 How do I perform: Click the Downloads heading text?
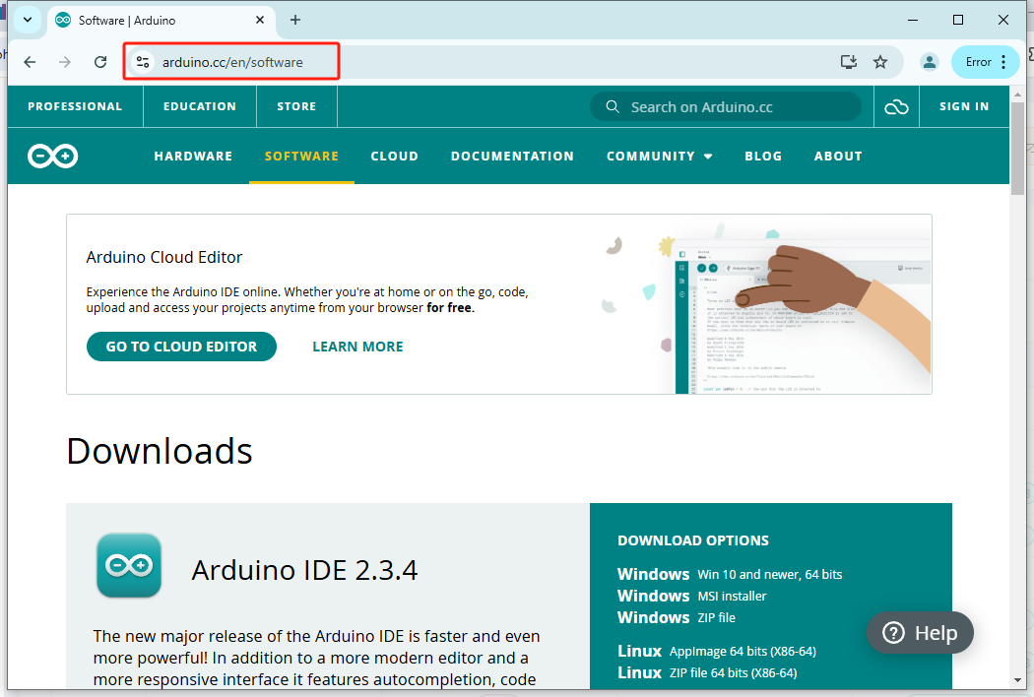tap(160, 452)
